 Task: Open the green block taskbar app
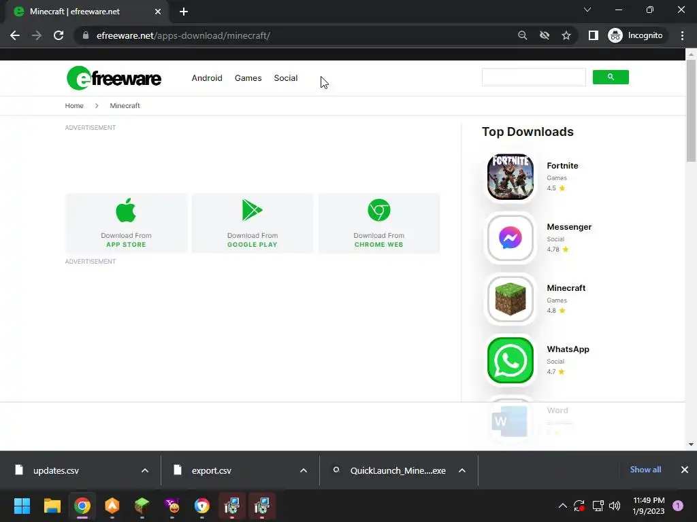click(x=142, y=506)
